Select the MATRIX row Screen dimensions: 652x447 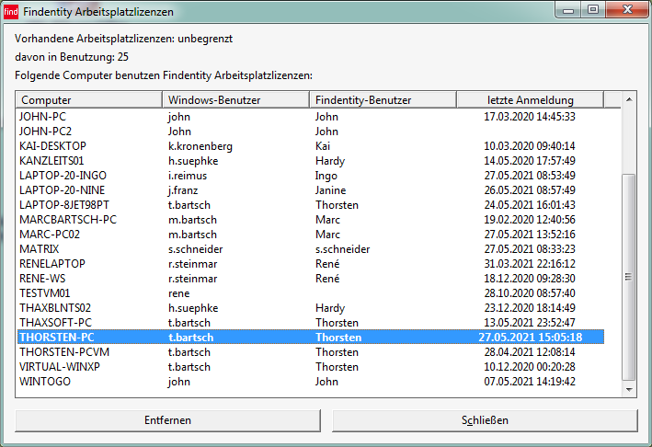[311, 249]
